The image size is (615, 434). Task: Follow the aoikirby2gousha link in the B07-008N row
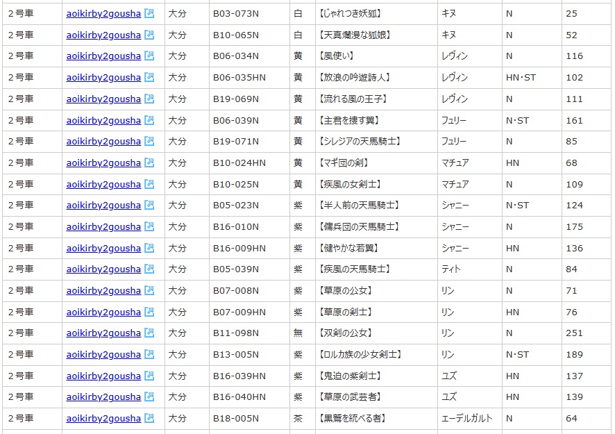103,291
